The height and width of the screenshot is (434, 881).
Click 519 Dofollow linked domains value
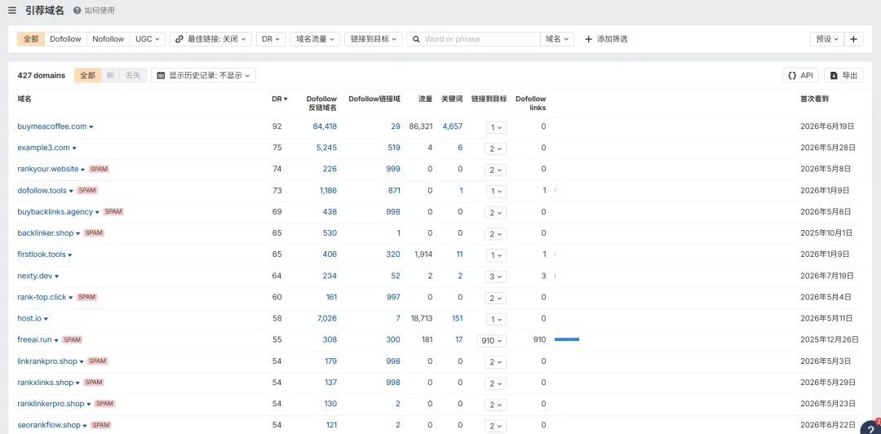(x=394, y=148)
